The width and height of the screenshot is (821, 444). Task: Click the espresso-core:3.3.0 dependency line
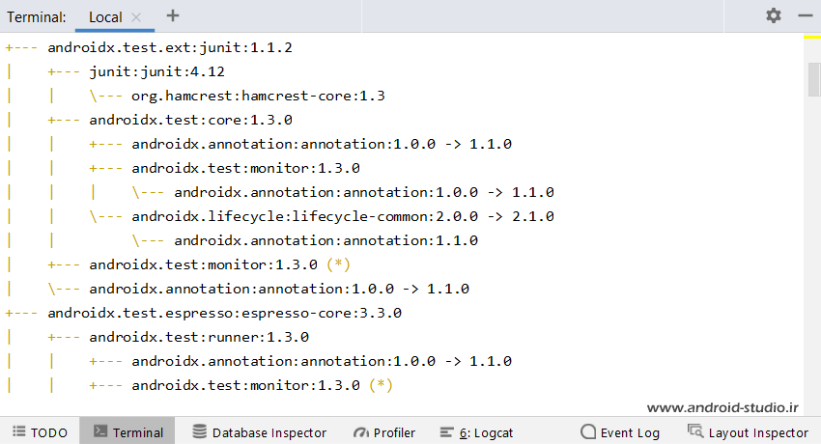(x=225, y=313)
